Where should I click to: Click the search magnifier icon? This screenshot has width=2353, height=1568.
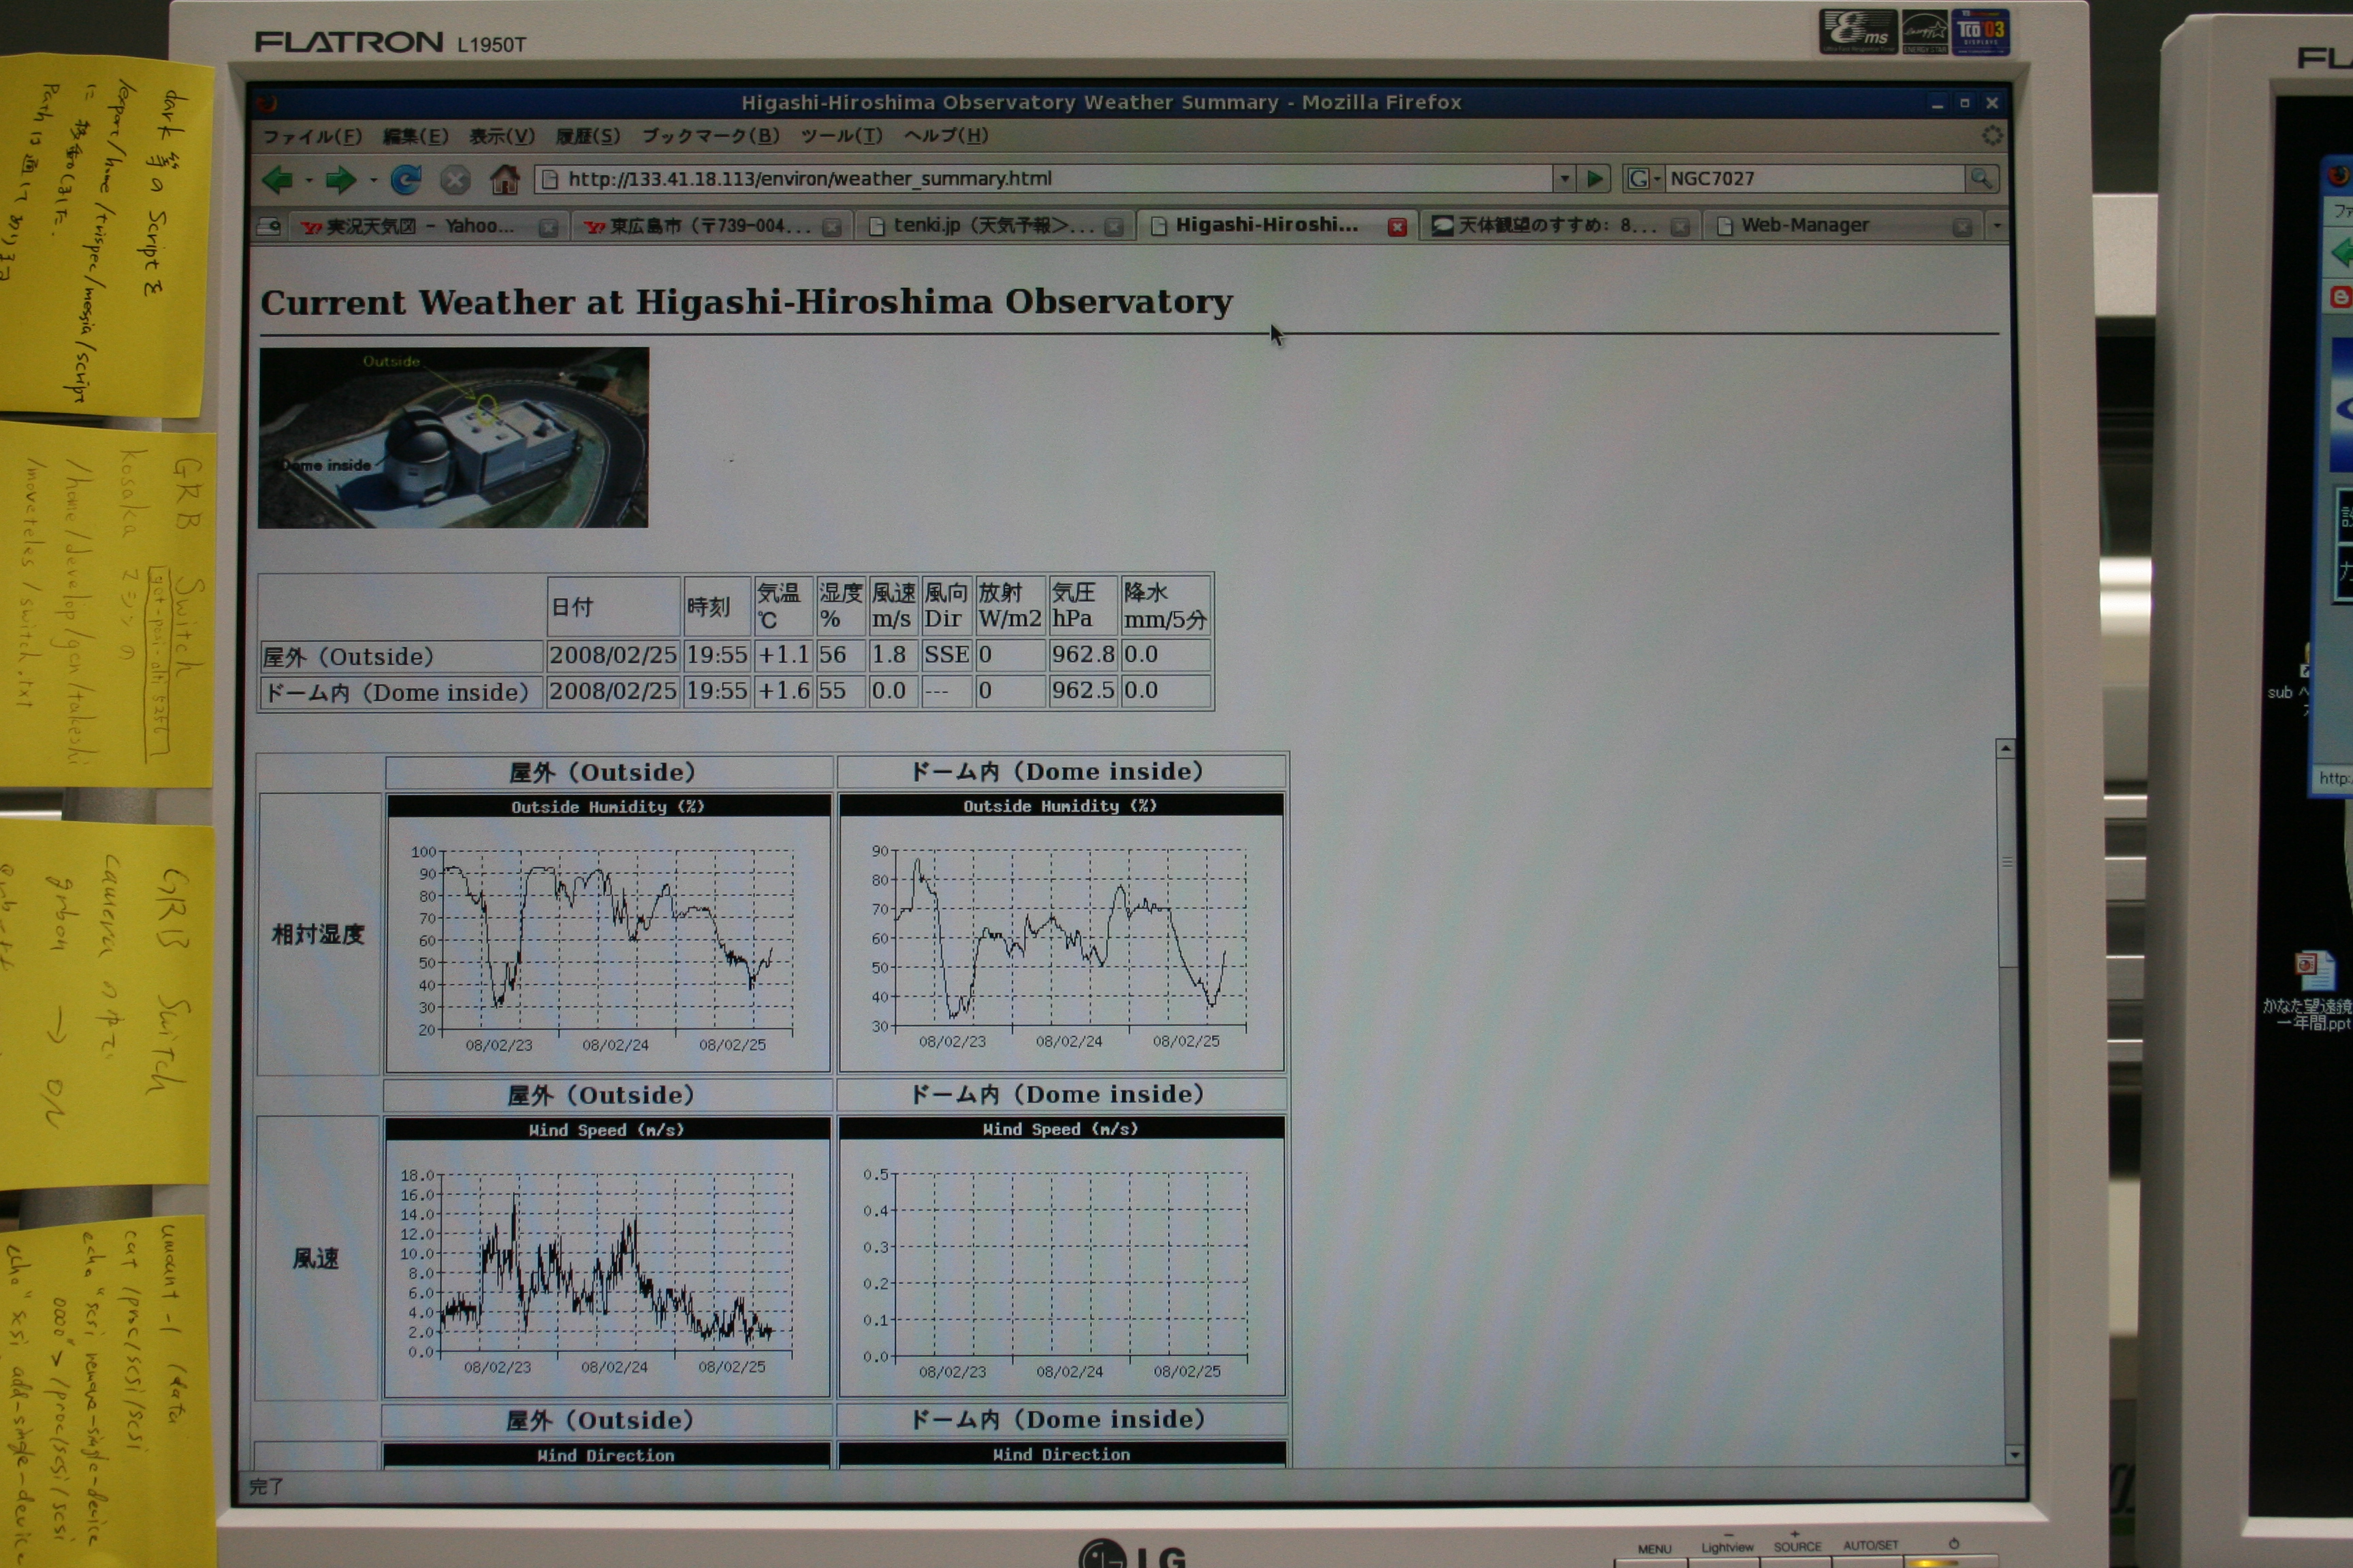coord(1981,179)
